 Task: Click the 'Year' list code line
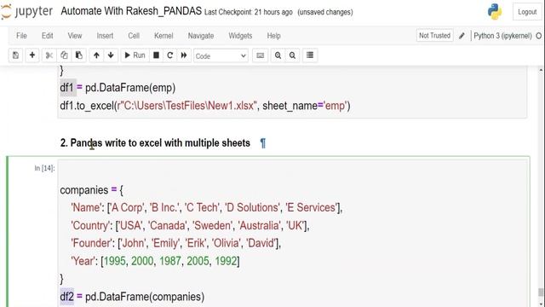click(x=155, y=261)
